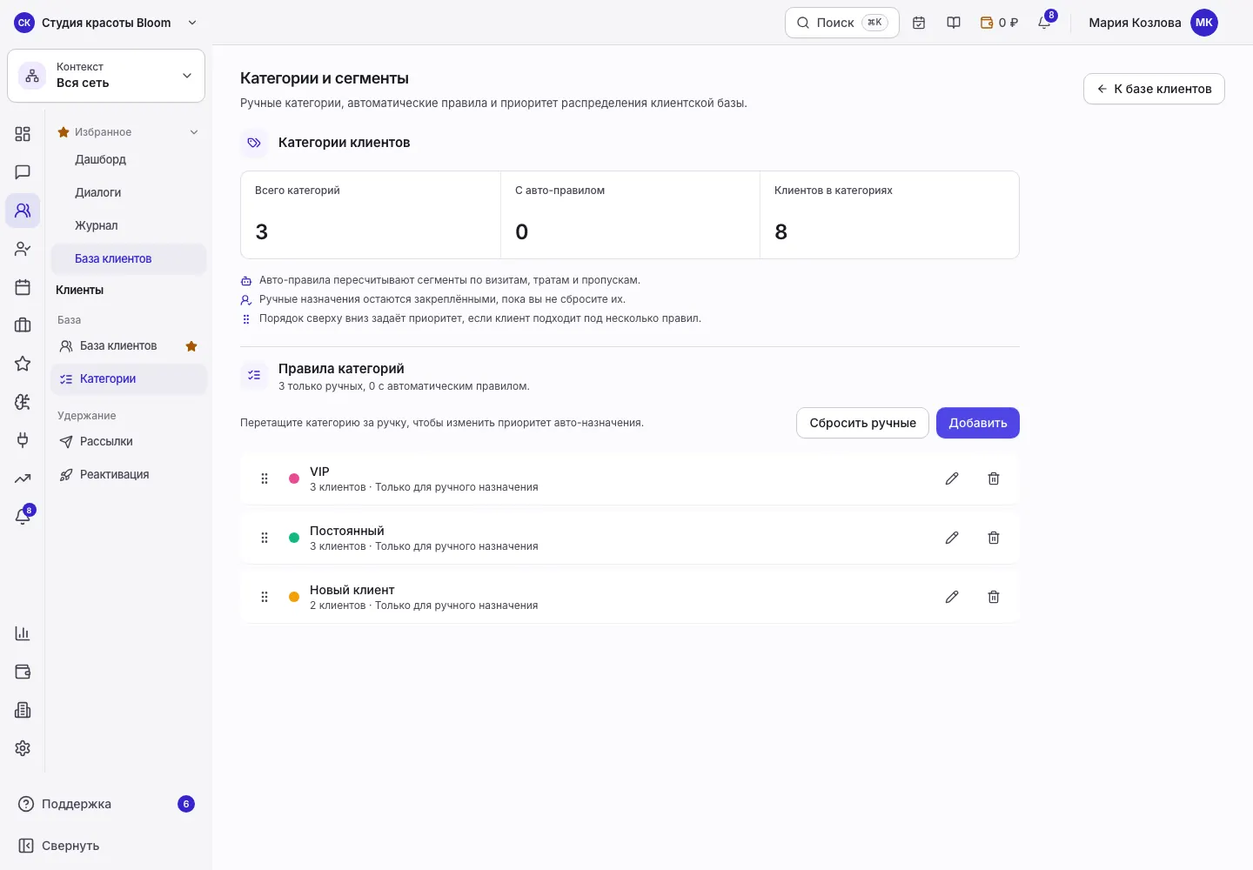1253x870 pixels.
Task: Open the Контекст Вся сеть selector
Action: [106, 76]
